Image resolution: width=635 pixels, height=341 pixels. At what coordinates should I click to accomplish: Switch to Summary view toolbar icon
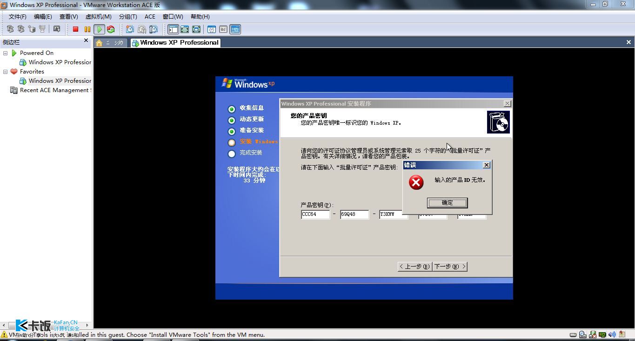tap(212, 29)
